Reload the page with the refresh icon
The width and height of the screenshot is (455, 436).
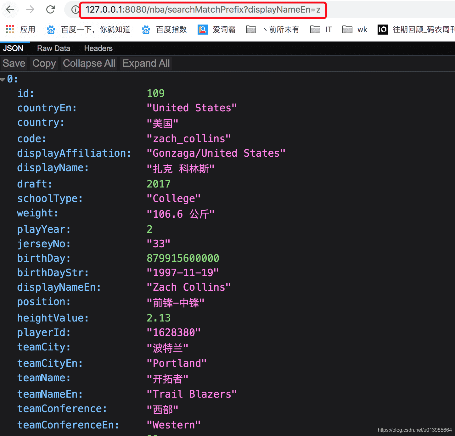(50, 9)
